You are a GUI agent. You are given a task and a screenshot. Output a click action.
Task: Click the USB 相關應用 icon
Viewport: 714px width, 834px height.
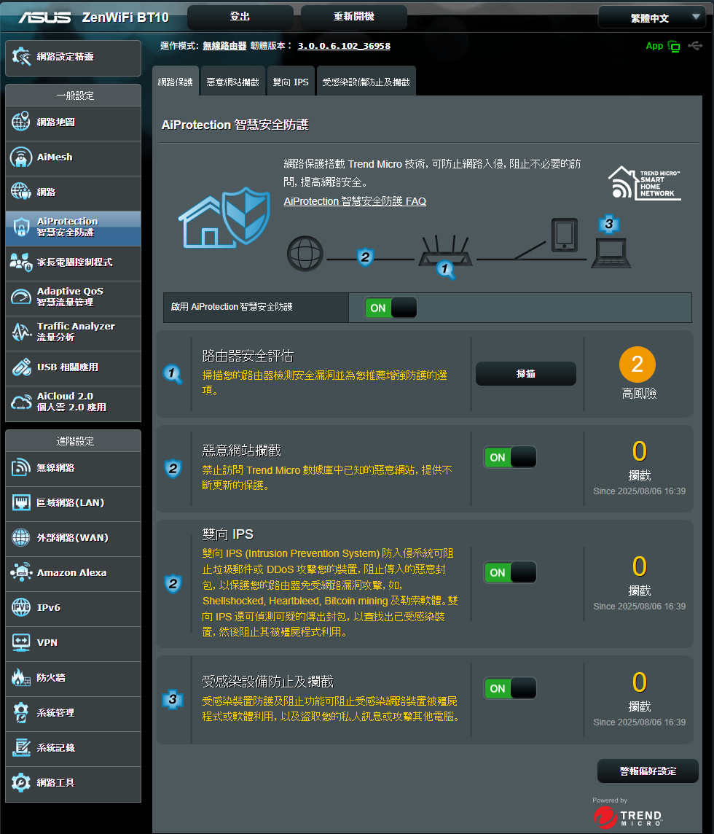pyautogui.click(x=21, y=367)
